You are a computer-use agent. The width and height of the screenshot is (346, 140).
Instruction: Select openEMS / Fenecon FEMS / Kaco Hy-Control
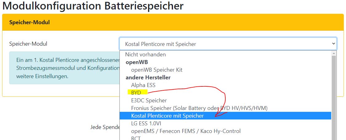[186, 131]
